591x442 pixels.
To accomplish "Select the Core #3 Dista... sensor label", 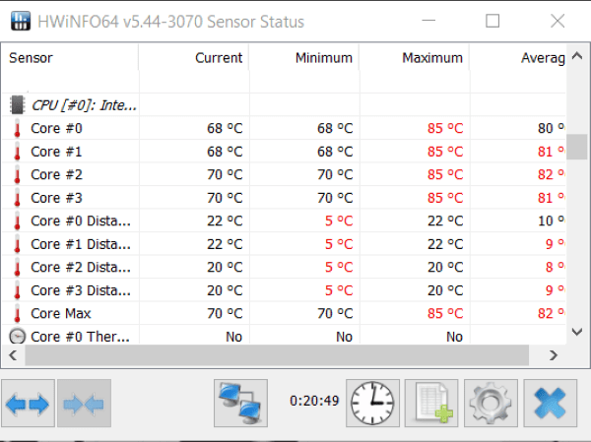I will point(81,290).
